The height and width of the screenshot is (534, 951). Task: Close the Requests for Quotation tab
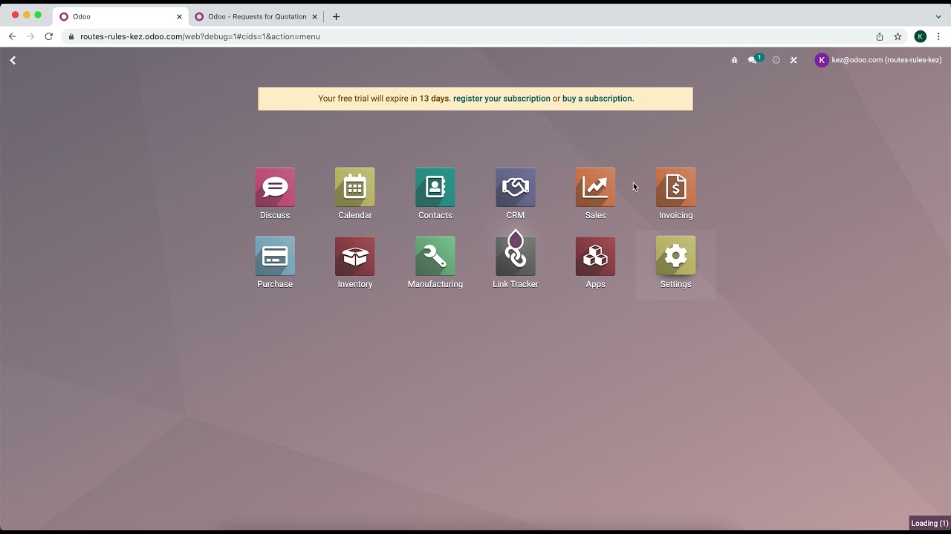point(314,16)
